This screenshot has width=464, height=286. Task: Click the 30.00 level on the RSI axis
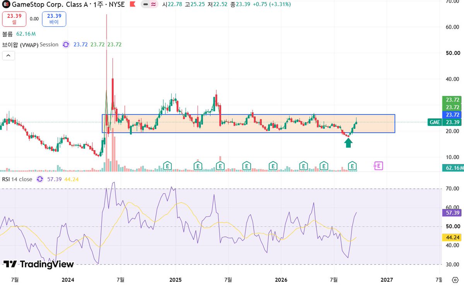point(452,264)
